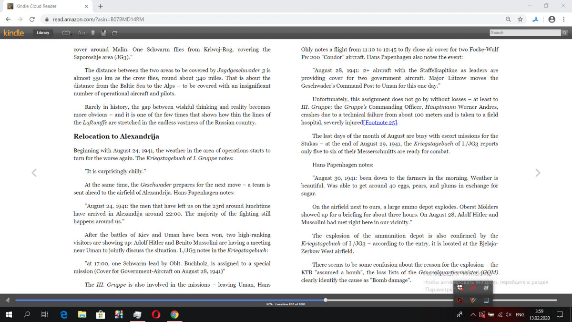Reload the current page
This screenshot has width=572, height=322.
point(32,19)
